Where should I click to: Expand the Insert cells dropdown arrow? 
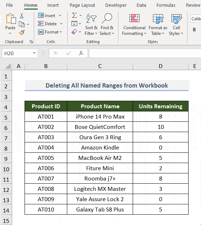60,16
